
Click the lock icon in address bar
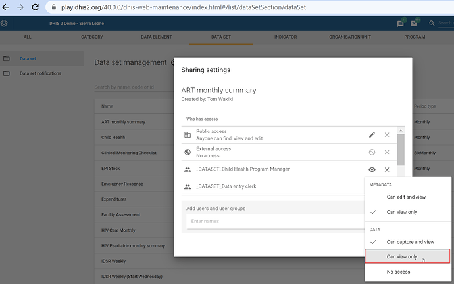tap(54, 7)
